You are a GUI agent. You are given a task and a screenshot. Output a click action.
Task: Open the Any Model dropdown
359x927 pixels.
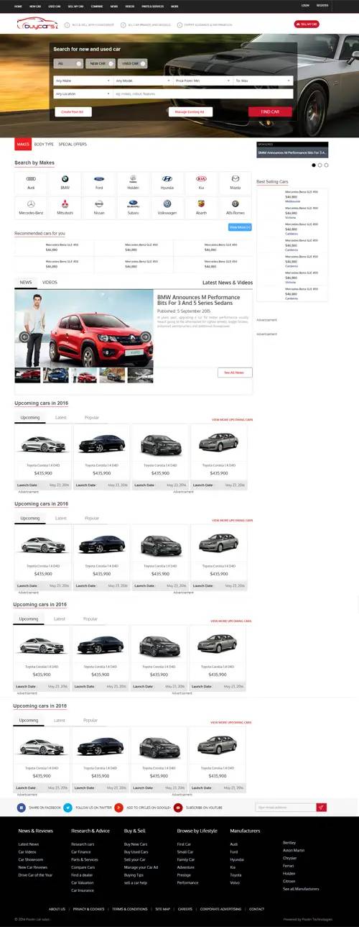143,81
